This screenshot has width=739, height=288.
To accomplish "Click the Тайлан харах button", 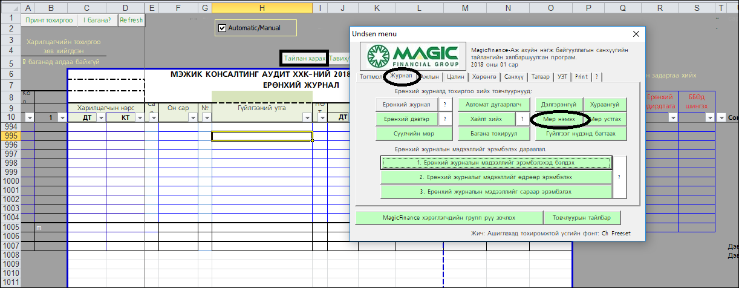I will [305, 59].
